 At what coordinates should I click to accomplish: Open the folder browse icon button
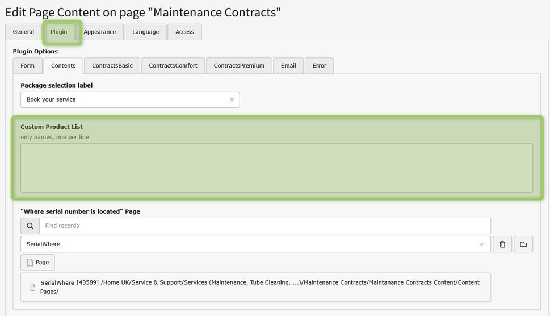pyautogui.click(x=523, y=244)
